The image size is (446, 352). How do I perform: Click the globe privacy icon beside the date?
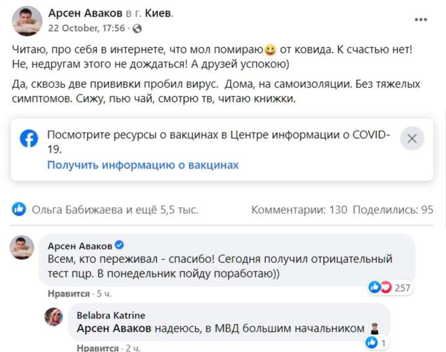137,29
